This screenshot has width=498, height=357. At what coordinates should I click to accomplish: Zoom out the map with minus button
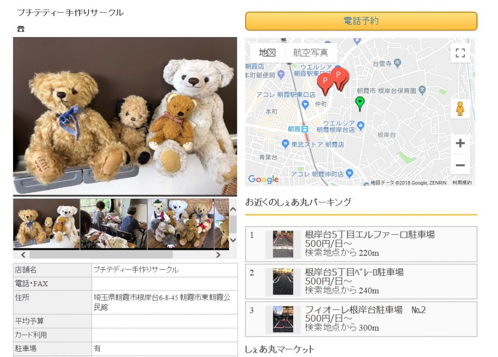[x=460, y=165]
